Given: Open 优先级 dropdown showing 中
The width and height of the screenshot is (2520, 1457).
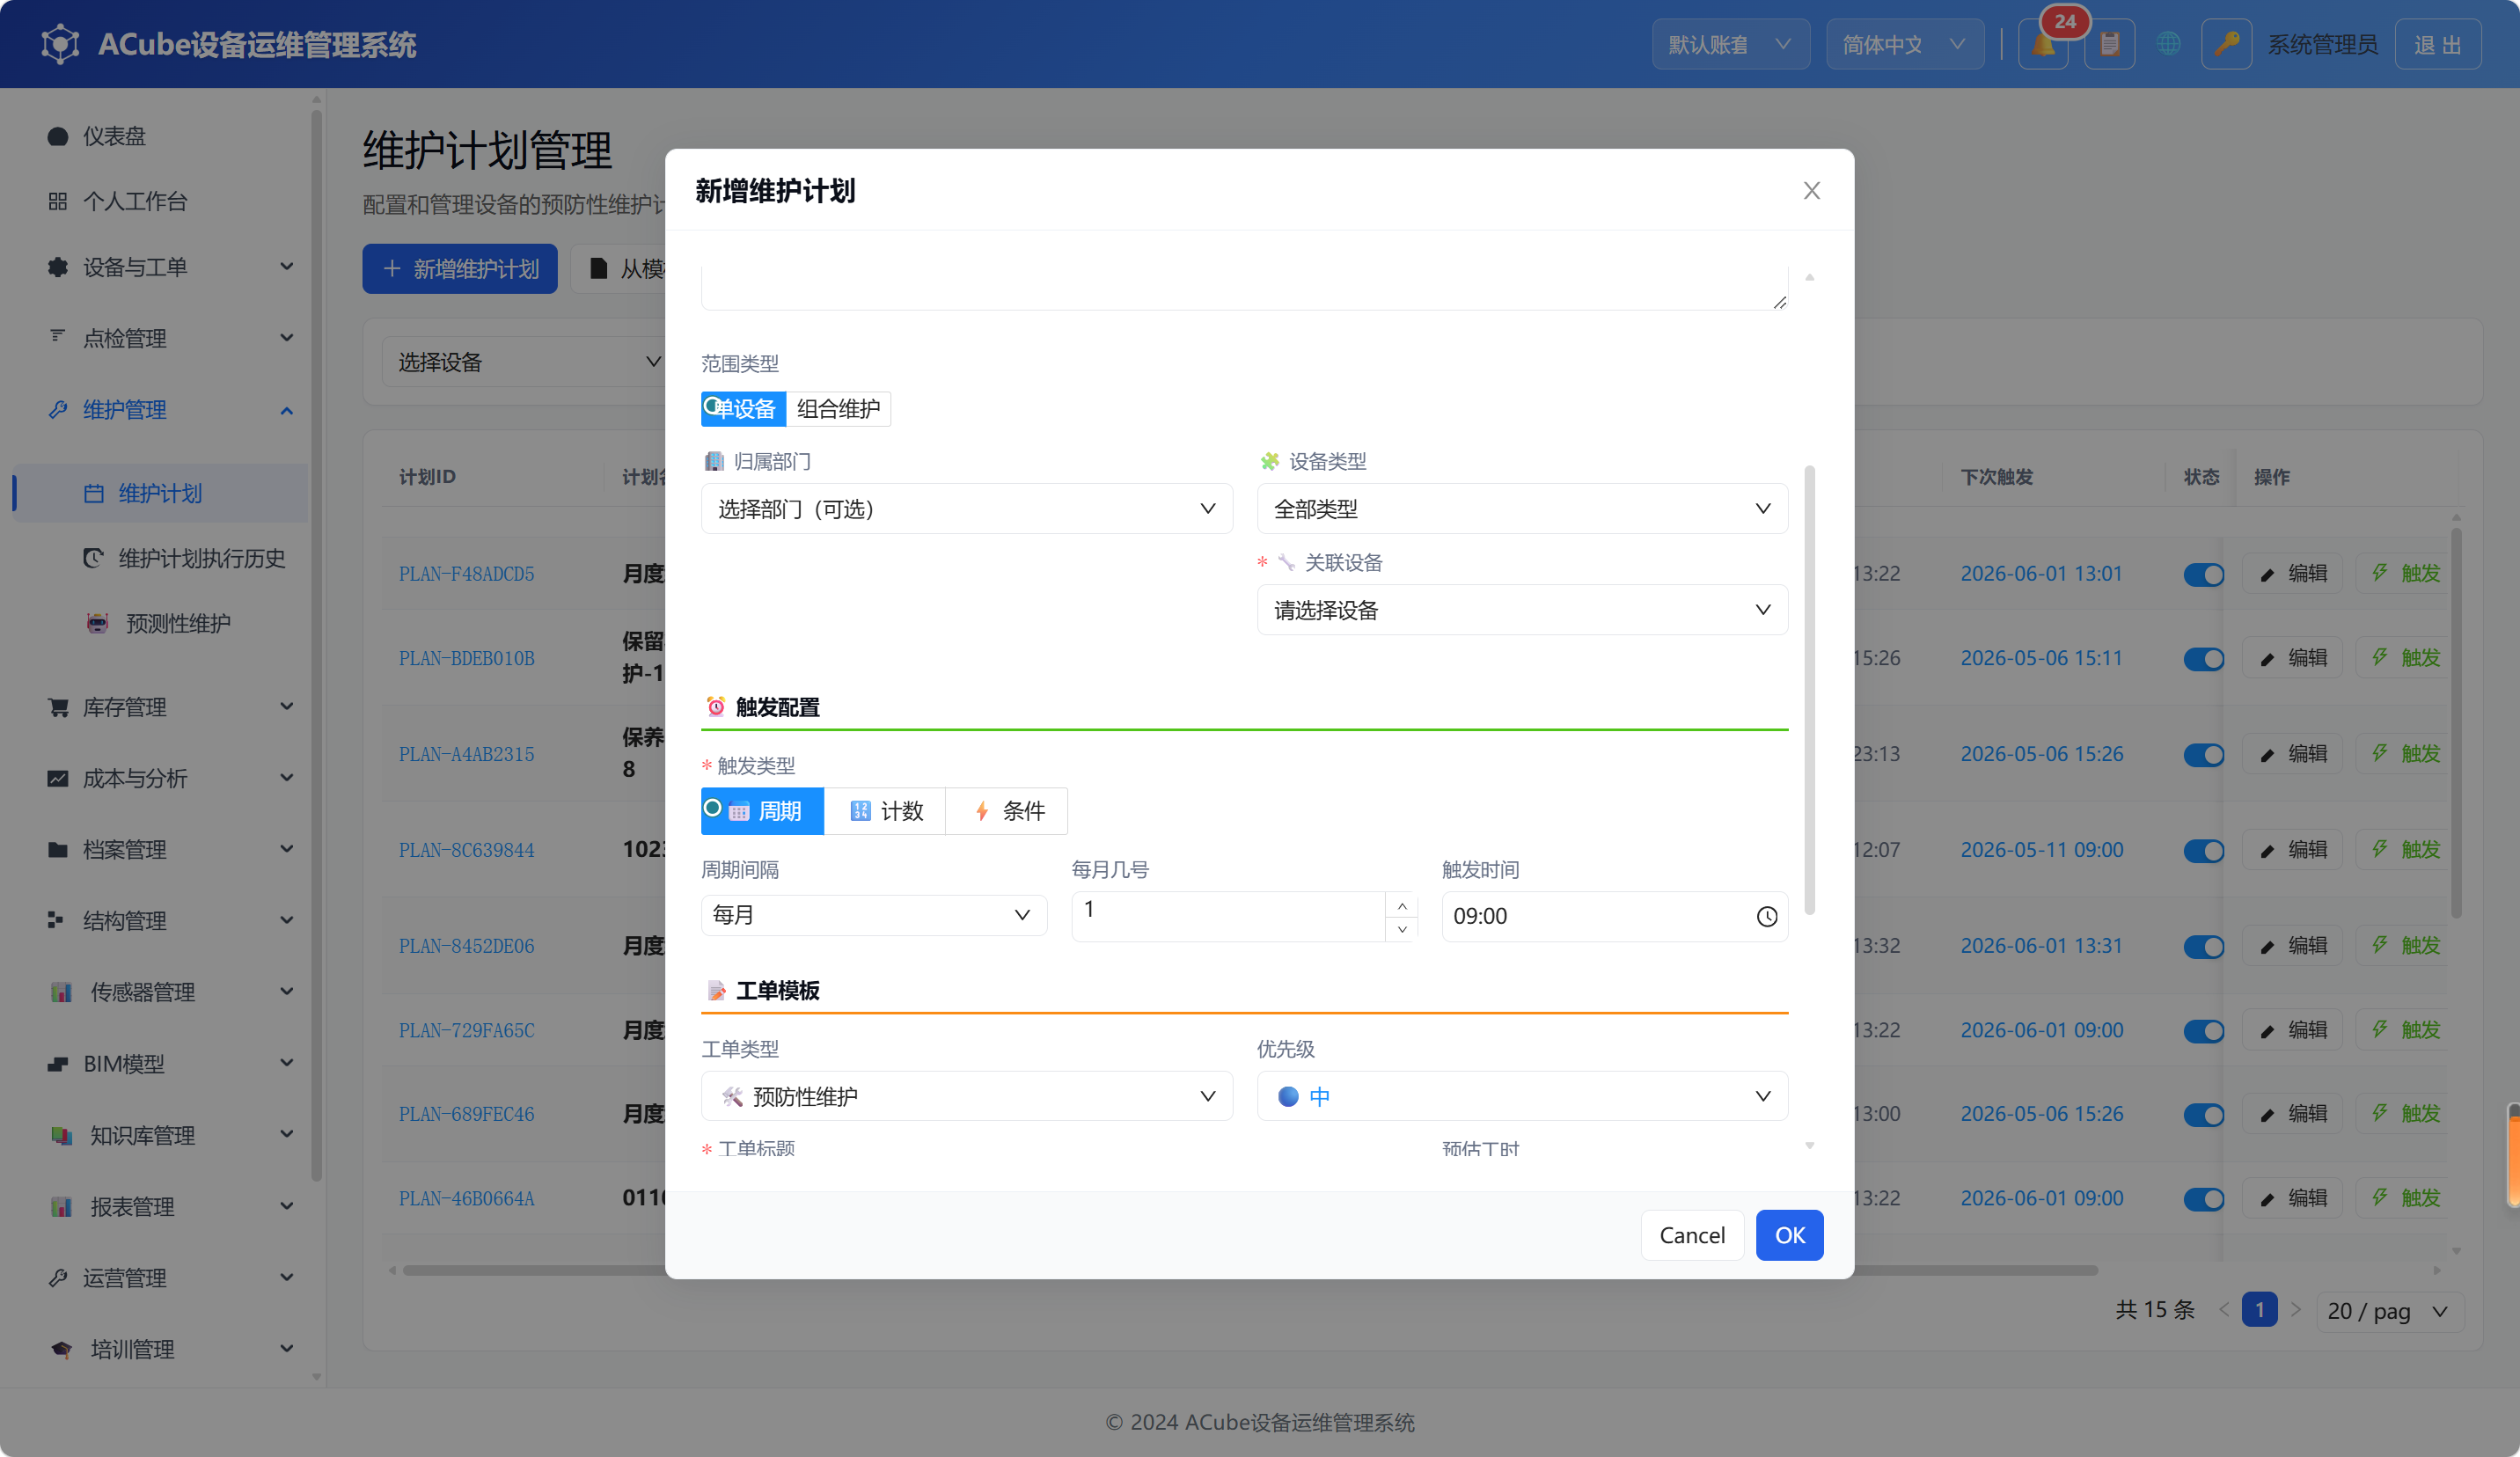Looking at the screenshot, I should 1522,1096.
